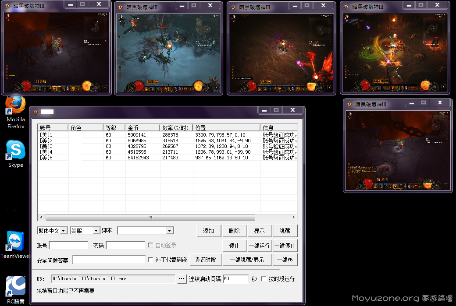Image resolution: width=456 pixels, height=306 pixels.
Task: Click the account list's right scroll arrow
Action: click(x=293, y=217)
